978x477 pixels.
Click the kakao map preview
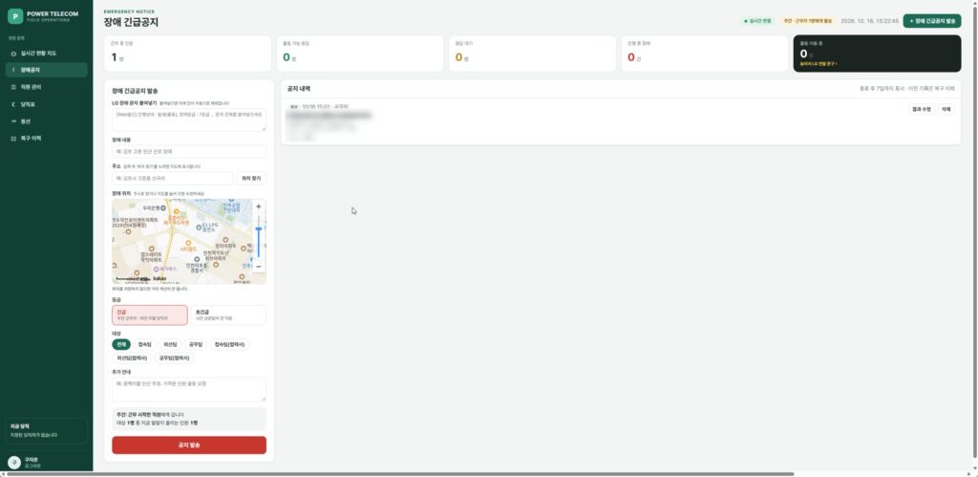189,242
